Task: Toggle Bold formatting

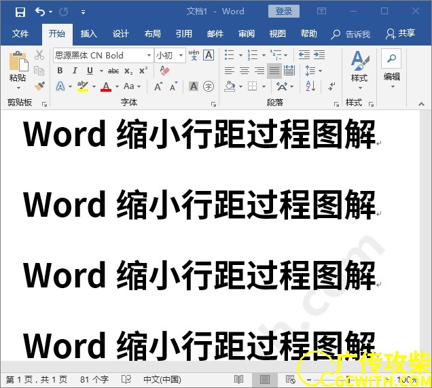Action: tap(60, 71)
